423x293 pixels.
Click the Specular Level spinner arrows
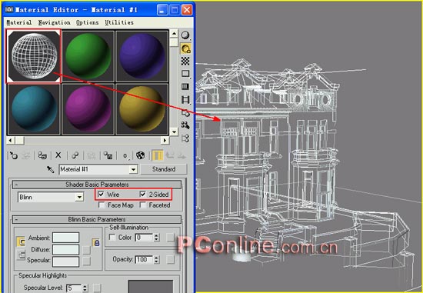[x=85, y=288]
